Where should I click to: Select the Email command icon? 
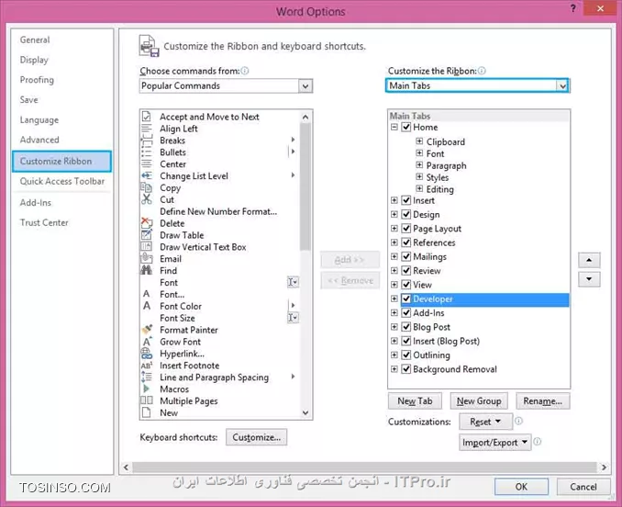(147, 258)
